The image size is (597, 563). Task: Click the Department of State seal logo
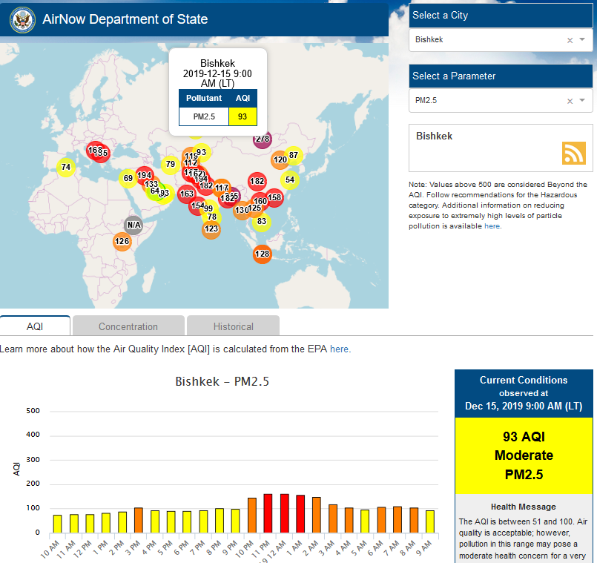(x=23, y=20)
